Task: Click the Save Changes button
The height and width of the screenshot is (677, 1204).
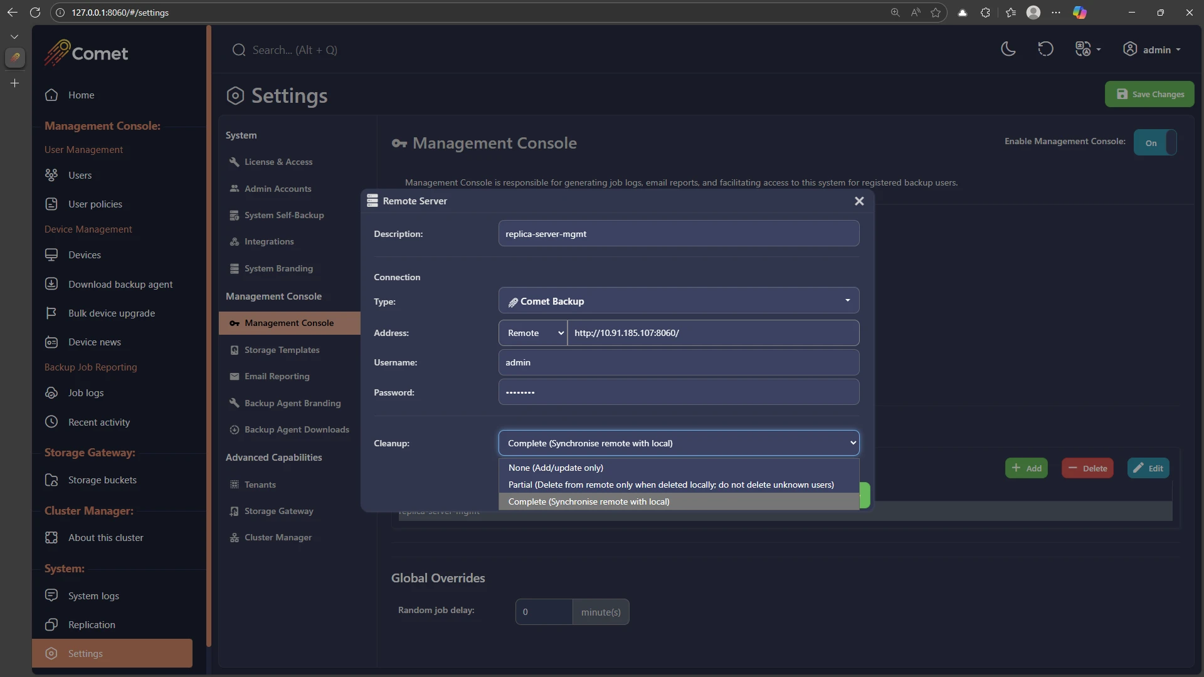Action: [x=1149, y=94]
